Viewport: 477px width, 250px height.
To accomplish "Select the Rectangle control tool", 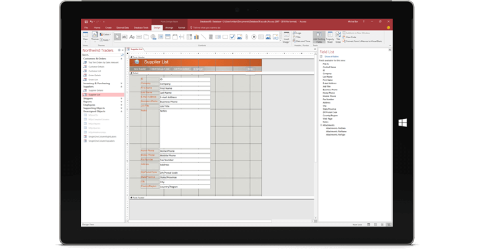I will click(x=225, y=37).
